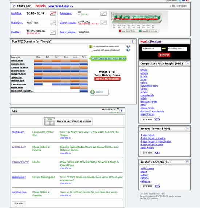Open view cached page link
This screenshot has width=200, height=208.
point(61,6)
